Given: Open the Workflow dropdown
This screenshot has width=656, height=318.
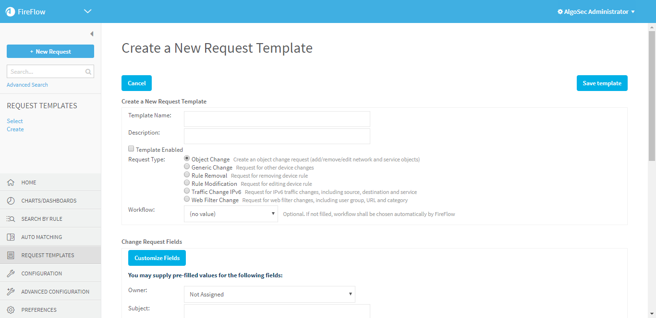Looking at the screenshot, I should (231, 214).
